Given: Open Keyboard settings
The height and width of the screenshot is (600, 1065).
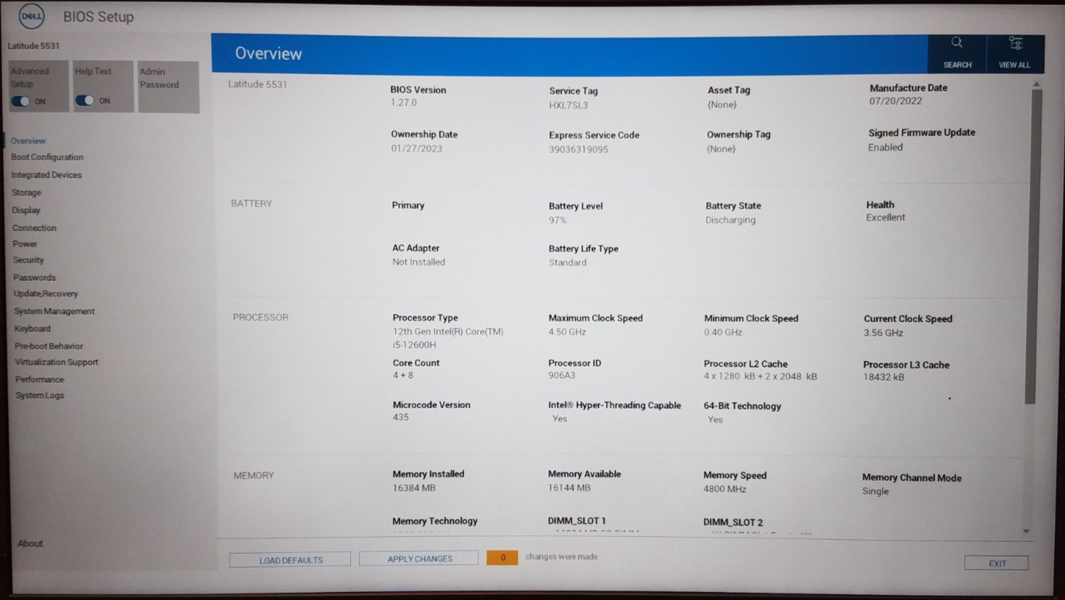Looking at the screenshot, I should (x=33, y=329).
